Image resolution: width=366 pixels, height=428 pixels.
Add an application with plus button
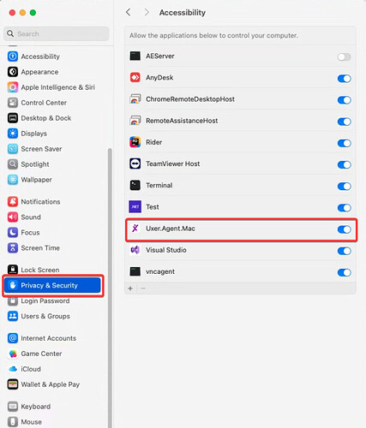point(130,288)
